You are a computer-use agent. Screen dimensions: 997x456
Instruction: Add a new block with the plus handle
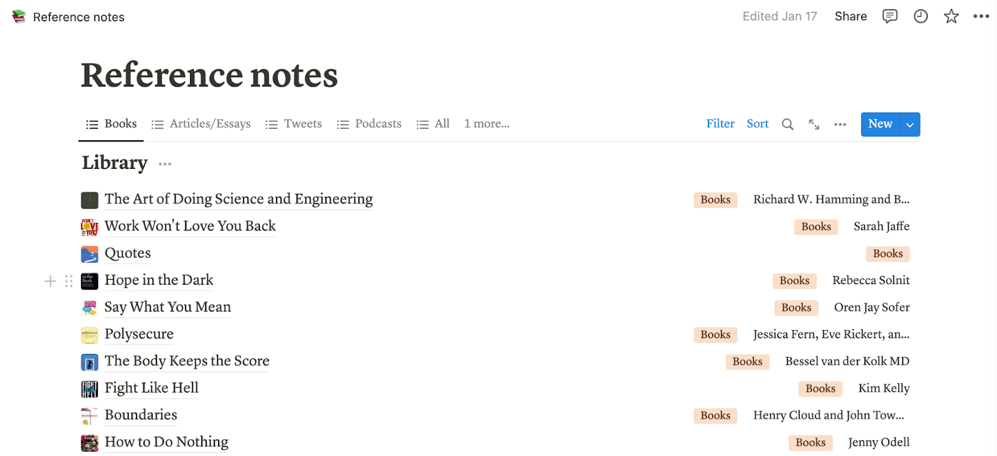tap(49, 281)
